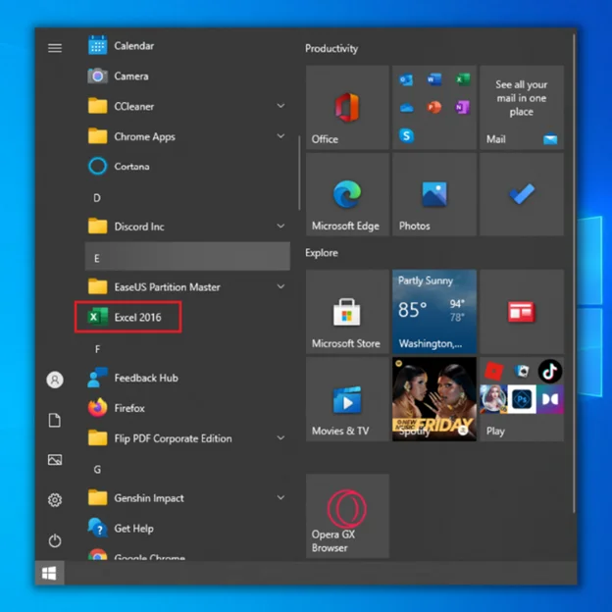This screenshot has width=612, height=612.
Task: Launch the Office tile
Action: pos(347,108)
